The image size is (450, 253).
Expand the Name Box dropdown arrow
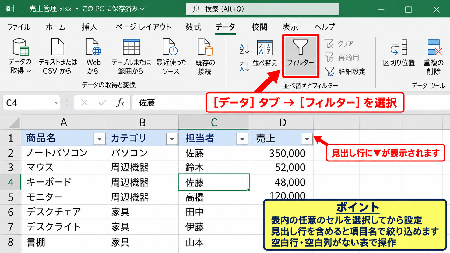pos(56,103)
